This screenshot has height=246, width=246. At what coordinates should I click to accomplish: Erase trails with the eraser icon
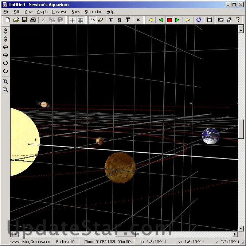[101, 20]
